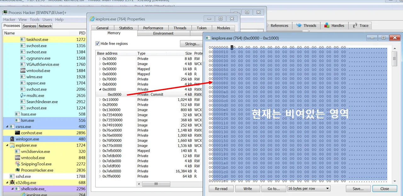Toggle Hide free regions checkbox
403x196 pixels.
pyautogui.click(x=98, y=44)
